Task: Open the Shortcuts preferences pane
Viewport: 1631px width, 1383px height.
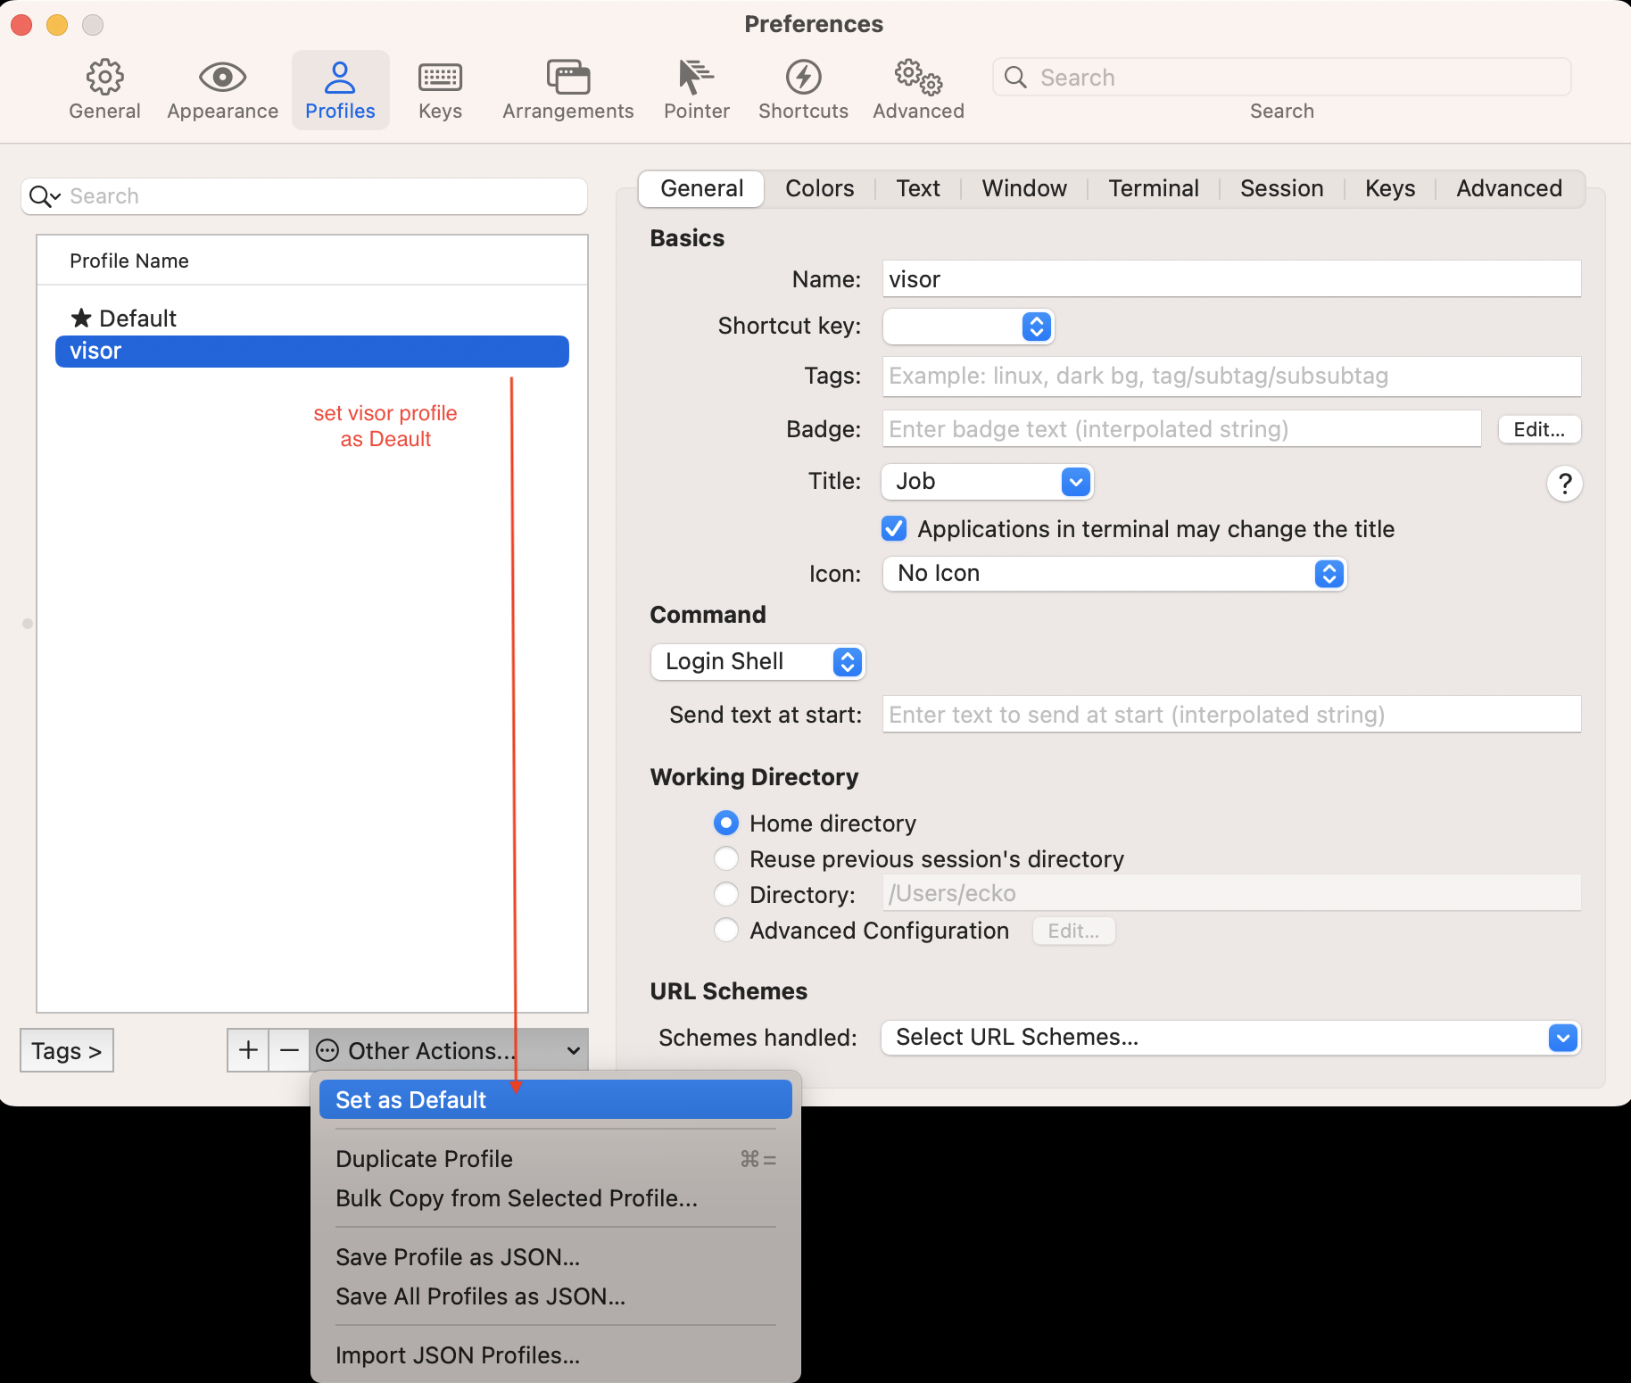Action: click(803, 90)
